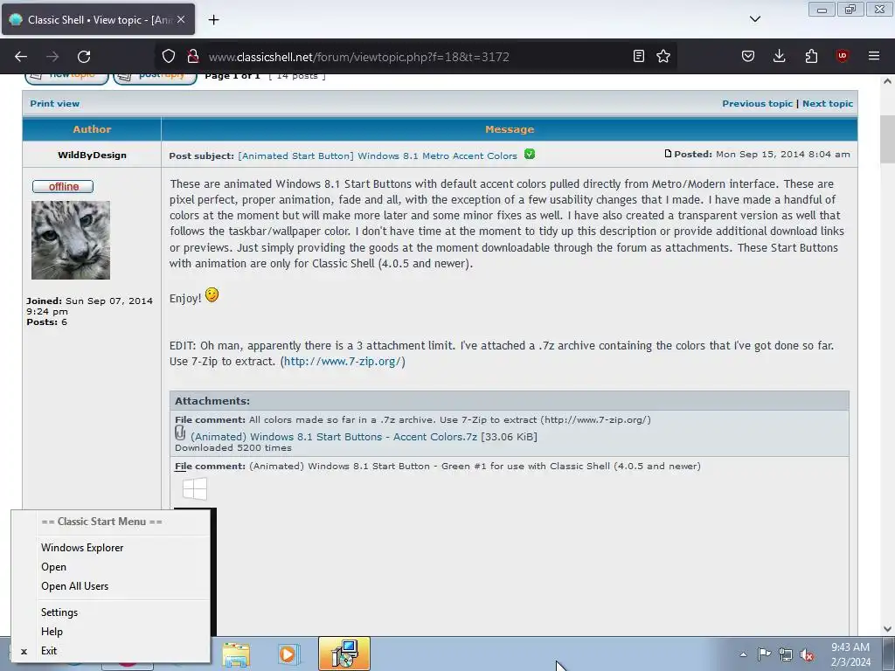Open Settings from Classic Start Menu
The width and height of the screenshot is (895, 671).
(59, 612)
